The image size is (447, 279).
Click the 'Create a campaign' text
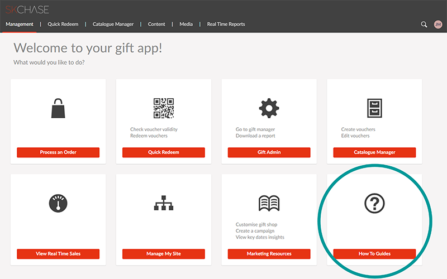[255, 231]
